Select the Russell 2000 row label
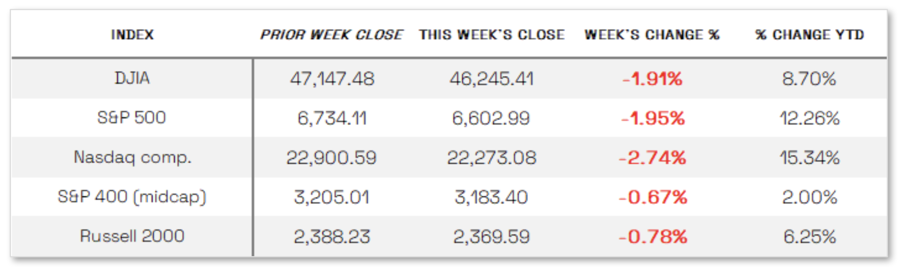The image size is (902, 272). click(x=132, y=236)
